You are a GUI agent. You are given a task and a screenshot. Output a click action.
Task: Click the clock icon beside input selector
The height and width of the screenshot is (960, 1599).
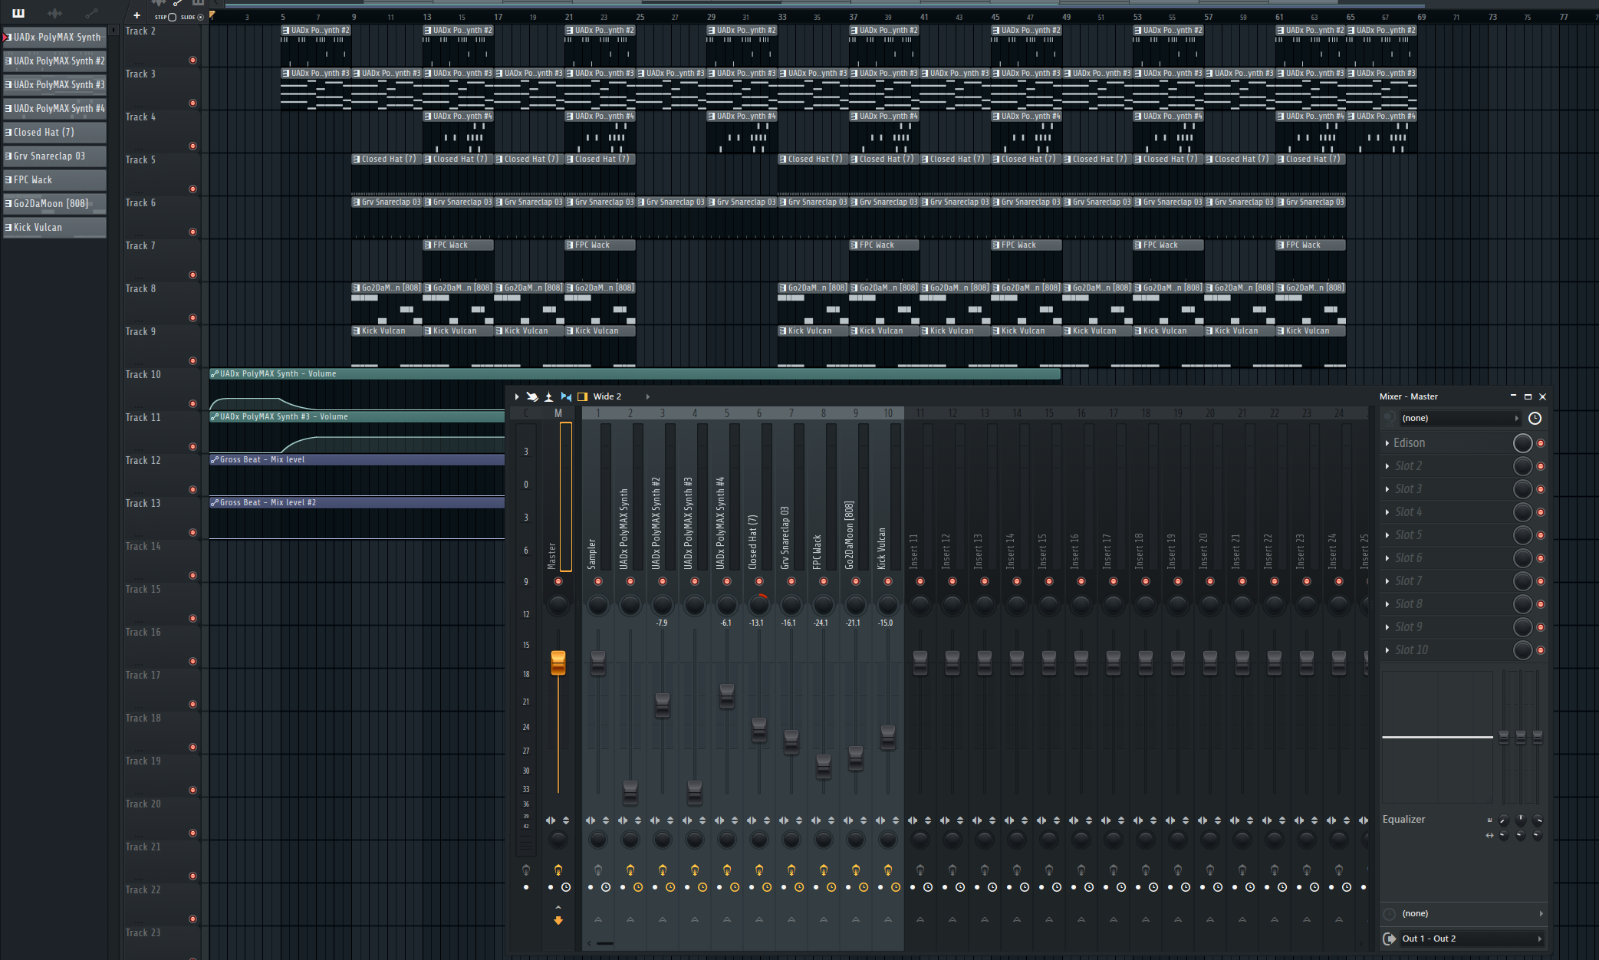[x=1535, y=418]
